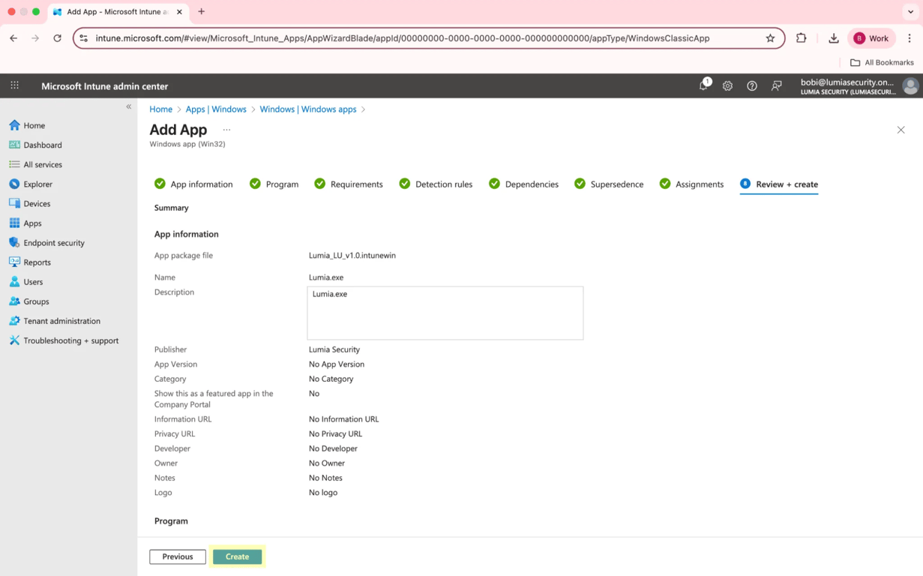Open the Tenant administration menu label
This screenshot has width=923, height=576.
tap(61, 321)
